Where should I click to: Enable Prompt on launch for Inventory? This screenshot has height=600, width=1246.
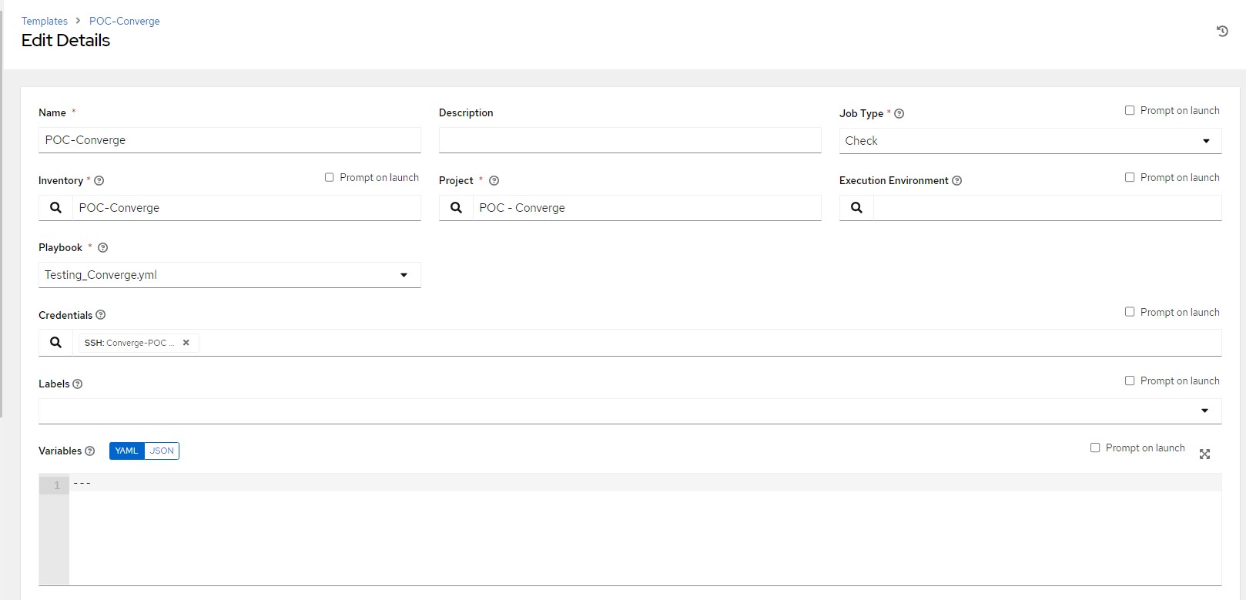(329, 177)
